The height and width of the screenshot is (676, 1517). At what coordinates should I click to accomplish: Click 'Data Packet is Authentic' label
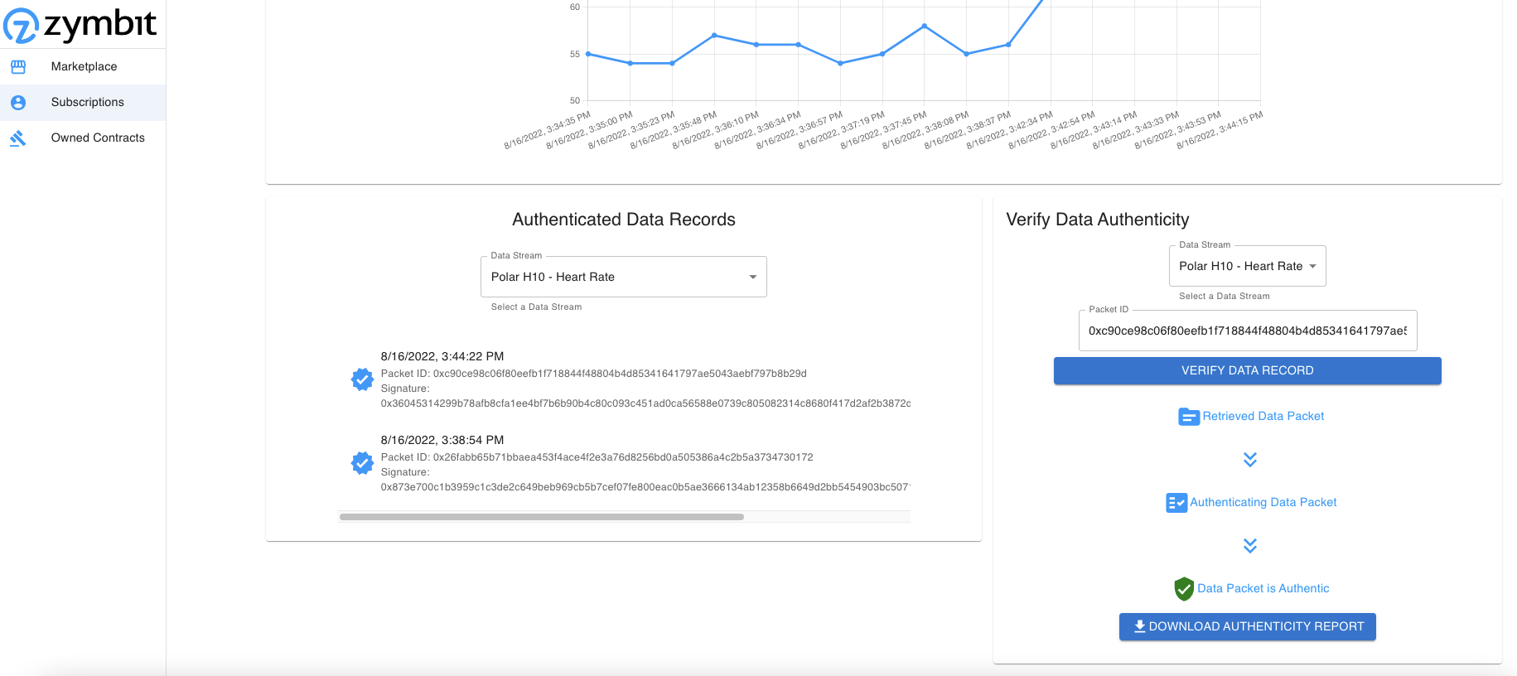[x=1263, y=589]
